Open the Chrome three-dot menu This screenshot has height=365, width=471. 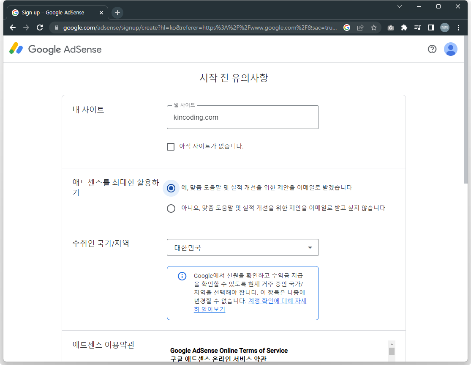(458, 27)
